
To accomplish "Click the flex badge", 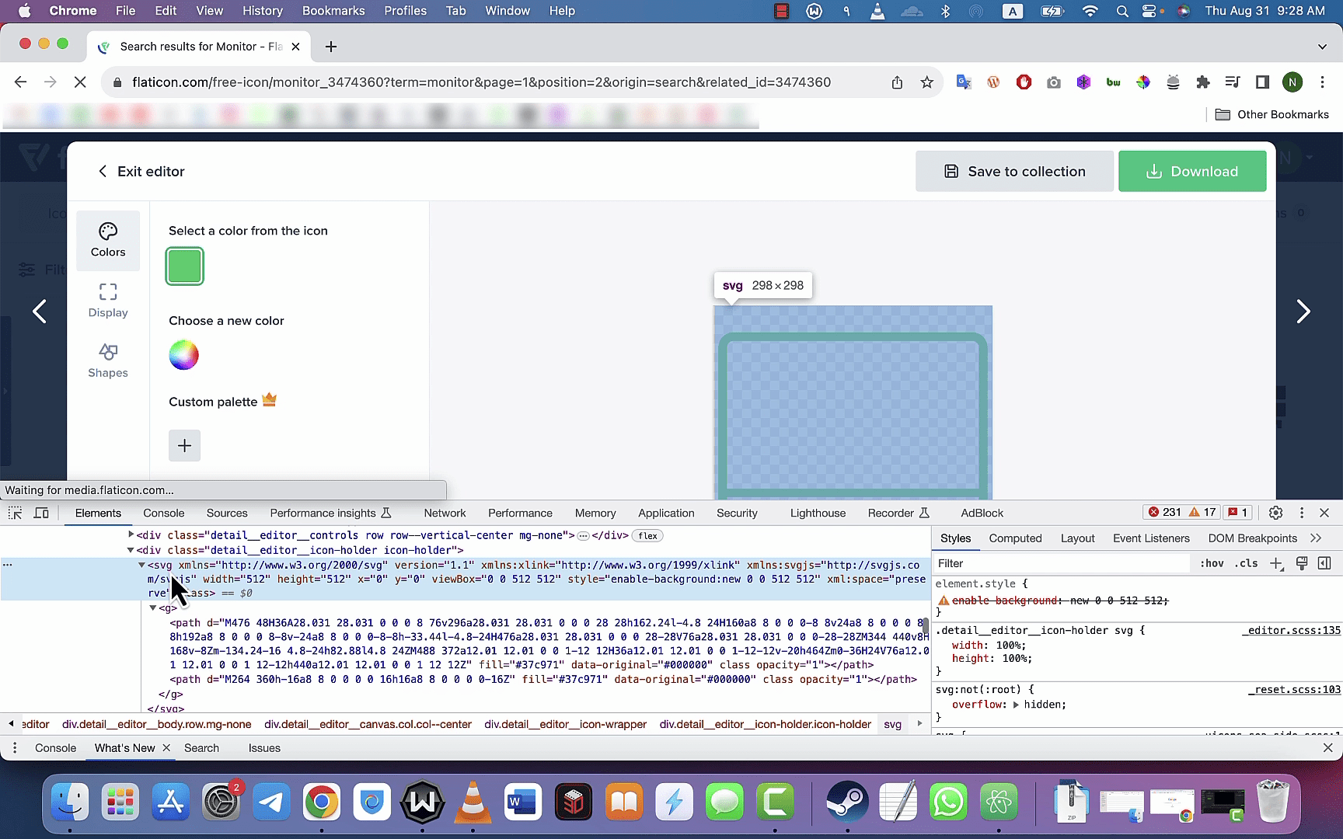I will pos(647,535).
